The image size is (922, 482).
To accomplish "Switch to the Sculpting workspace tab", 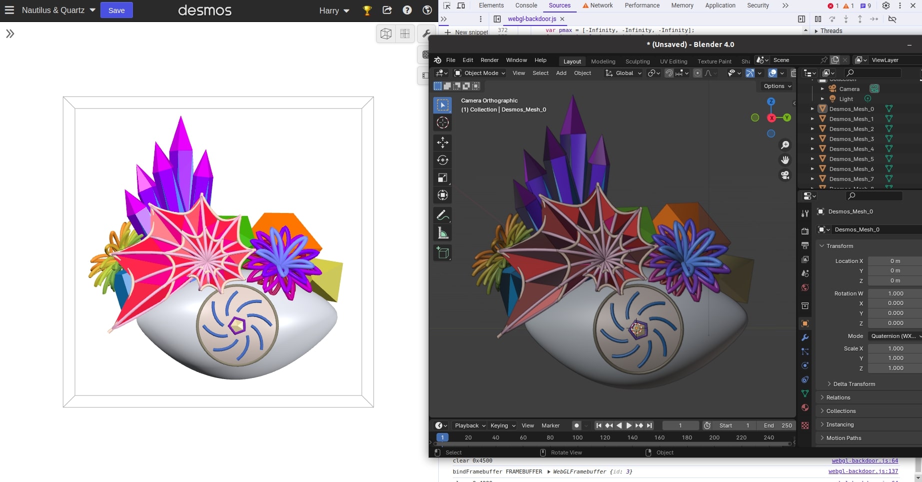I will [x=638, y=61].
